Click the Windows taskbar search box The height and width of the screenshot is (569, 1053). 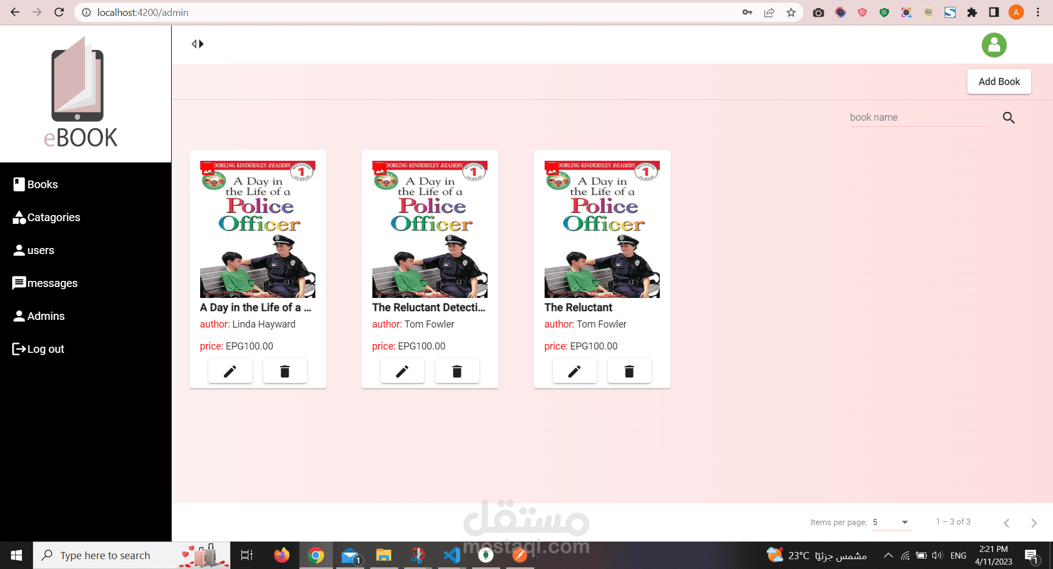[132, 555]
